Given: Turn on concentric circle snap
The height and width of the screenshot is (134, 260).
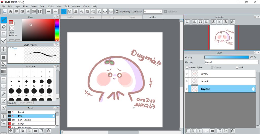Looking at the screenshot, I should pos(93,11).
